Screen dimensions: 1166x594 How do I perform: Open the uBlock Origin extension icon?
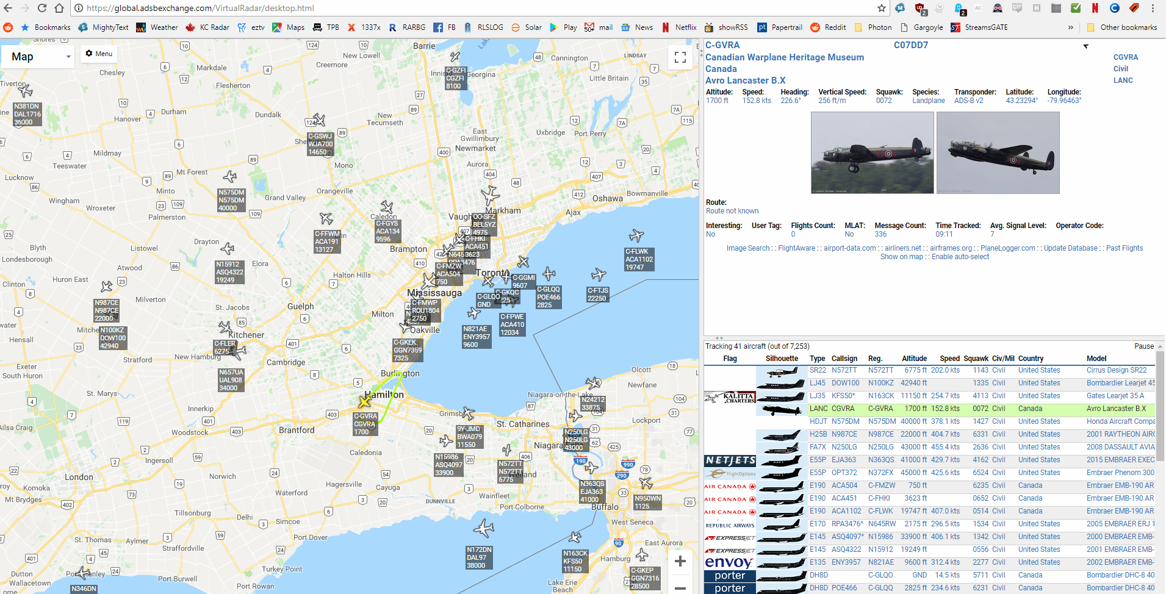coord(919,9)
